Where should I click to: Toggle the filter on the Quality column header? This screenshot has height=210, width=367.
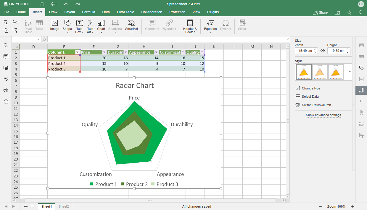[x=202, y=52]
